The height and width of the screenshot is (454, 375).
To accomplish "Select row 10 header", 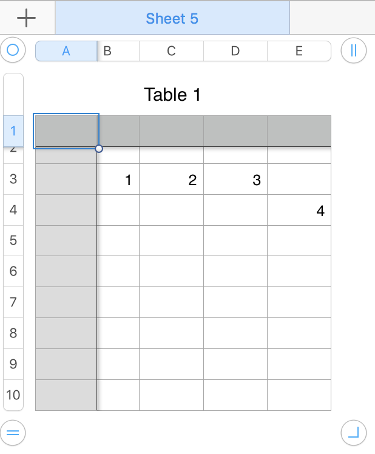I will click(13, 395).
